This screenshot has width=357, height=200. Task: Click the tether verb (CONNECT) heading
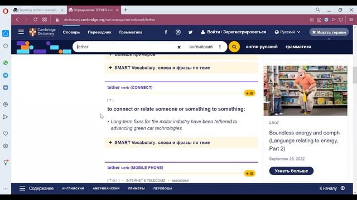click(130, 87)
